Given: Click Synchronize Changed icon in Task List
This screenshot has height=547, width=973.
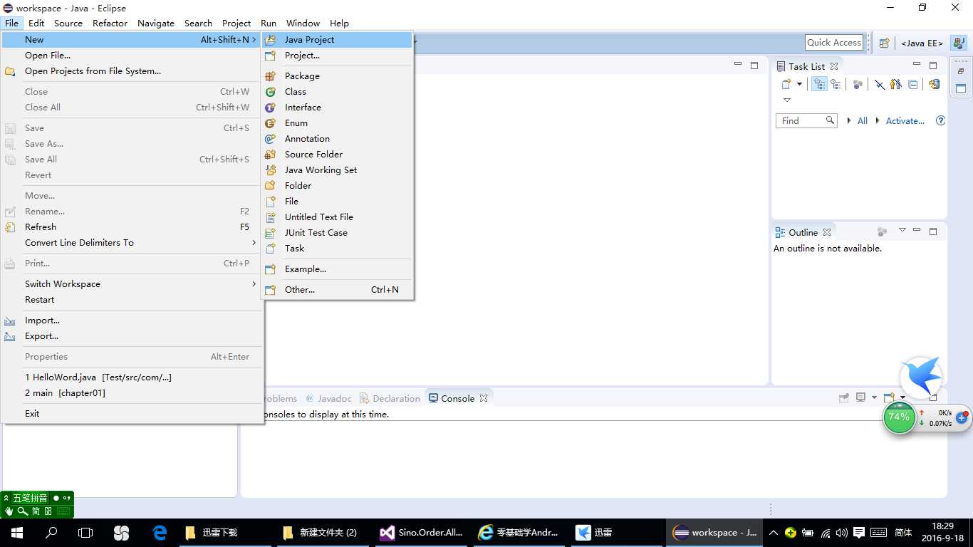Looking at the screenshot, I should coord(934,84).
